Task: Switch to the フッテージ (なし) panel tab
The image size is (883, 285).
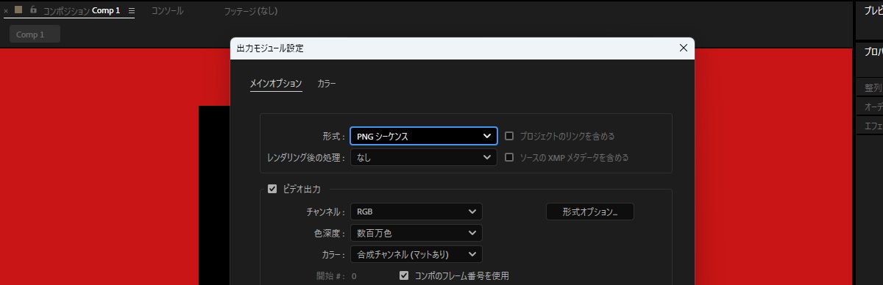Action: click(x=251, y=11)
